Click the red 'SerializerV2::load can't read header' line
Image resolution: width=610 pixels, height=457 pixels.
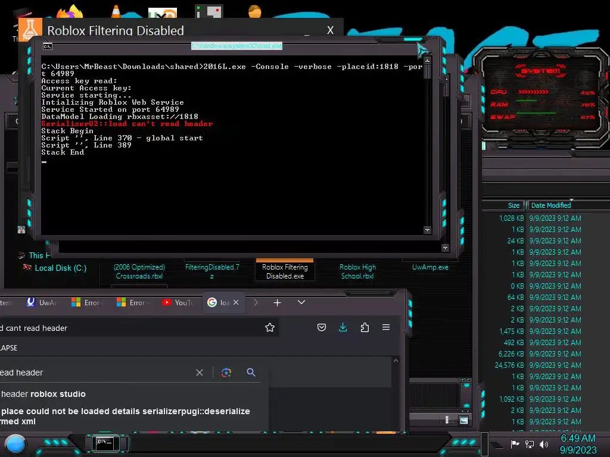[127, 124]
